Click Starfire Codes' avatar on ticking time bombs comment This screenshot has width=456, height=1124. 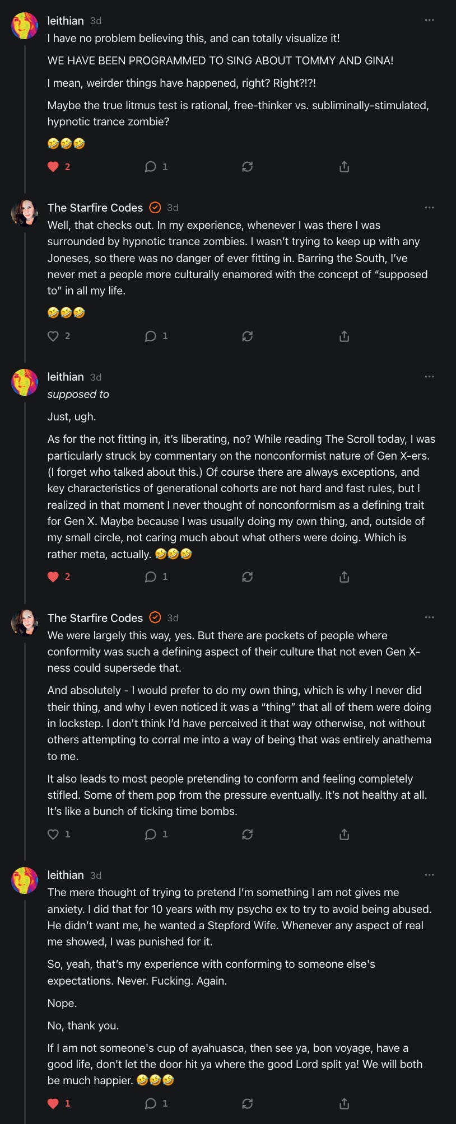pyautogui.click(x=25, y=622)
